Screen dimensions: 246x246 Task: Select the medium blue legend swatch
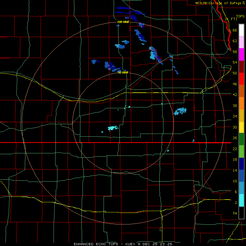[241, 176]
